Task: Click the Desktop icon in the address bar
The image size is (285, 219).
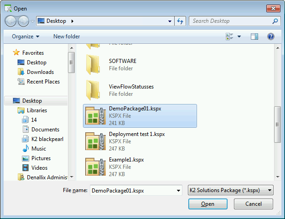Action: tap(41, 21)
